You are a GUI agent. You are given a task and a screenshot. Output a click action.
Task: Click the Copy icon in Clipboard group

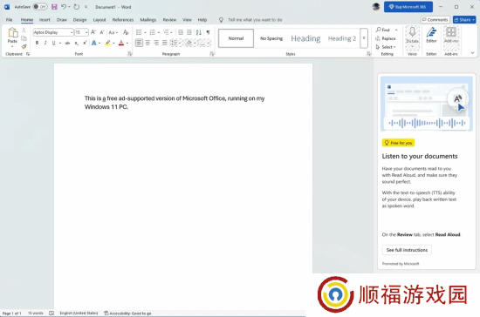24,38
